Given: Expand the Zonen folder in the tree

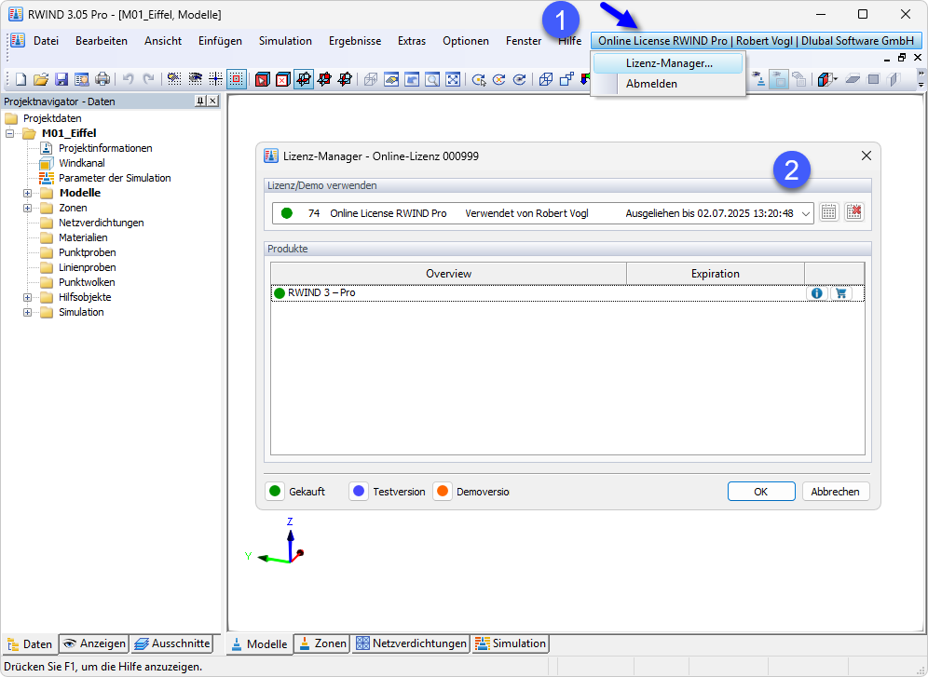Looking at the screenshot, I should (27, 208).
